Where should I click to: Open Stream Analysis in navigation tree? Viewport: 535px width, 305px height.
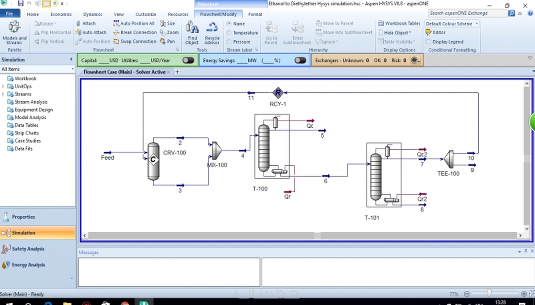tap(31, 102)
